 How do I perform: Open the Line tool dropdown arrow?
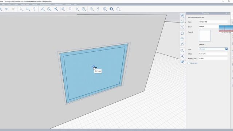pyautogui.click(x=44, y=11)
